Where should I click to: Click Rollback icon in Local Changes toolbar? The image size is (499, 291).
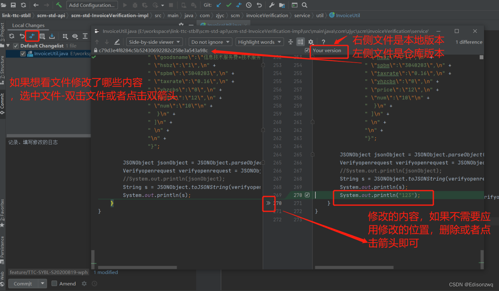22,36
